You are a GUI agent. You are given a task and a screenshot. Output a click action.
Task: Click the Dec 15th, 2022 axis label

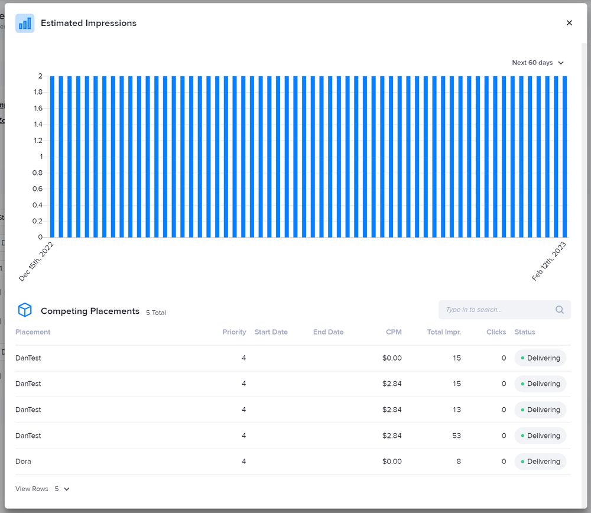coord(36,262)
